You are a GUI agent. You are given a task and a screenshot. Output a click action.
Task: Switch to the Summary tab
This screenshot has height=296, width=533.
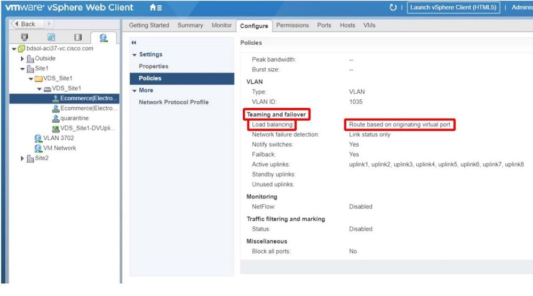pyautogui.click(x=190, y=25)
